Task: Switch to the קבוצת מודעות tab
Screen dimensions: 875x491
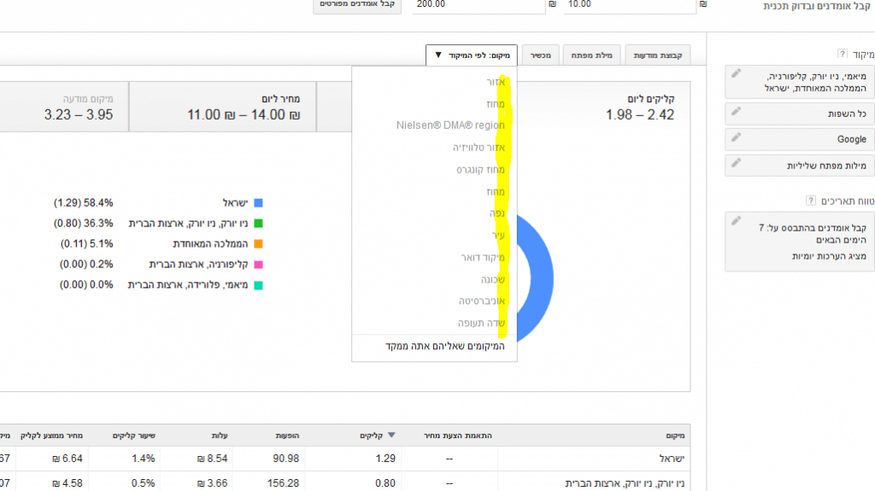Action: [657, 56]
